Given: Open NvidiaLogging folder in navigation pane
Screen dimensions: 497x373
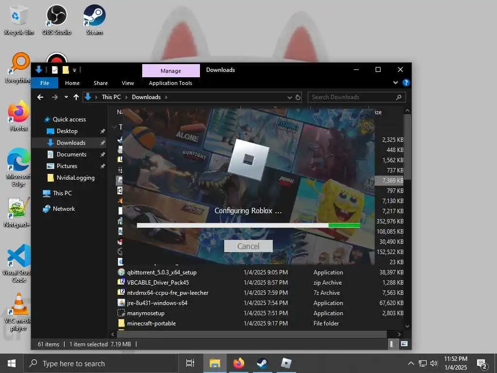Looking at the screenshot, I should click(75, 178).
